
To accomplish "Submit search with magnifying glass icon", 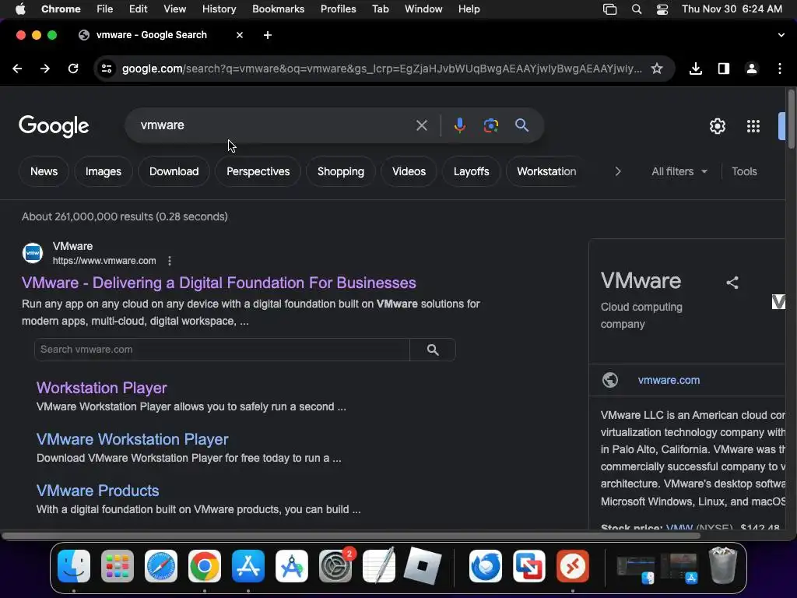I will click(x=521, y=125).
